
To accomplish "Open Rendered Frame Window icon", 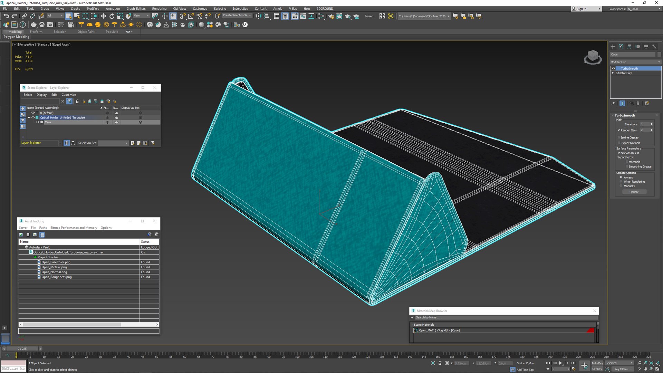I will (339, 16).
